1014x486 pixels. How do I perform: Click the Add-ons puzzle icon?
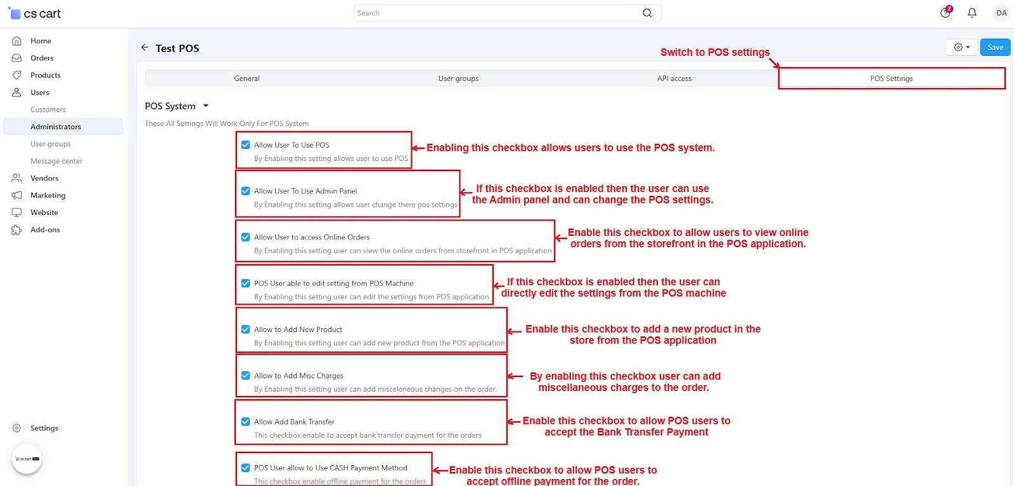point(16,229)
